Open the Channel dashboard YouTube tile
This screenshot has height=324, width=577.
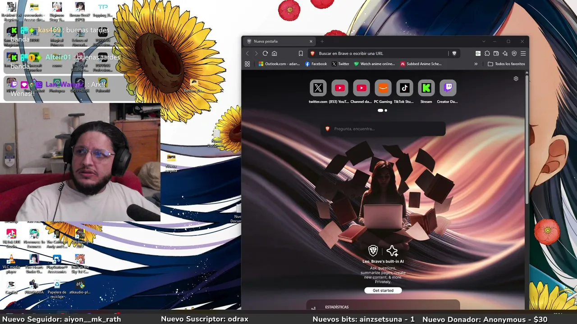pos(362,88)
